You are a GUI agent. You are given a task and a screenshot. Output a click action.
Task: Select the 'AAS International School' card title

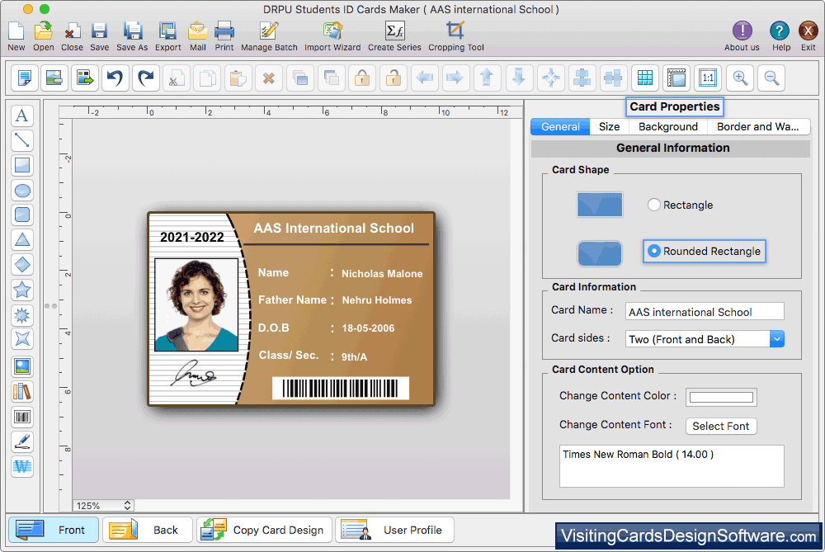pyautogui.click(x=333, y=228)
